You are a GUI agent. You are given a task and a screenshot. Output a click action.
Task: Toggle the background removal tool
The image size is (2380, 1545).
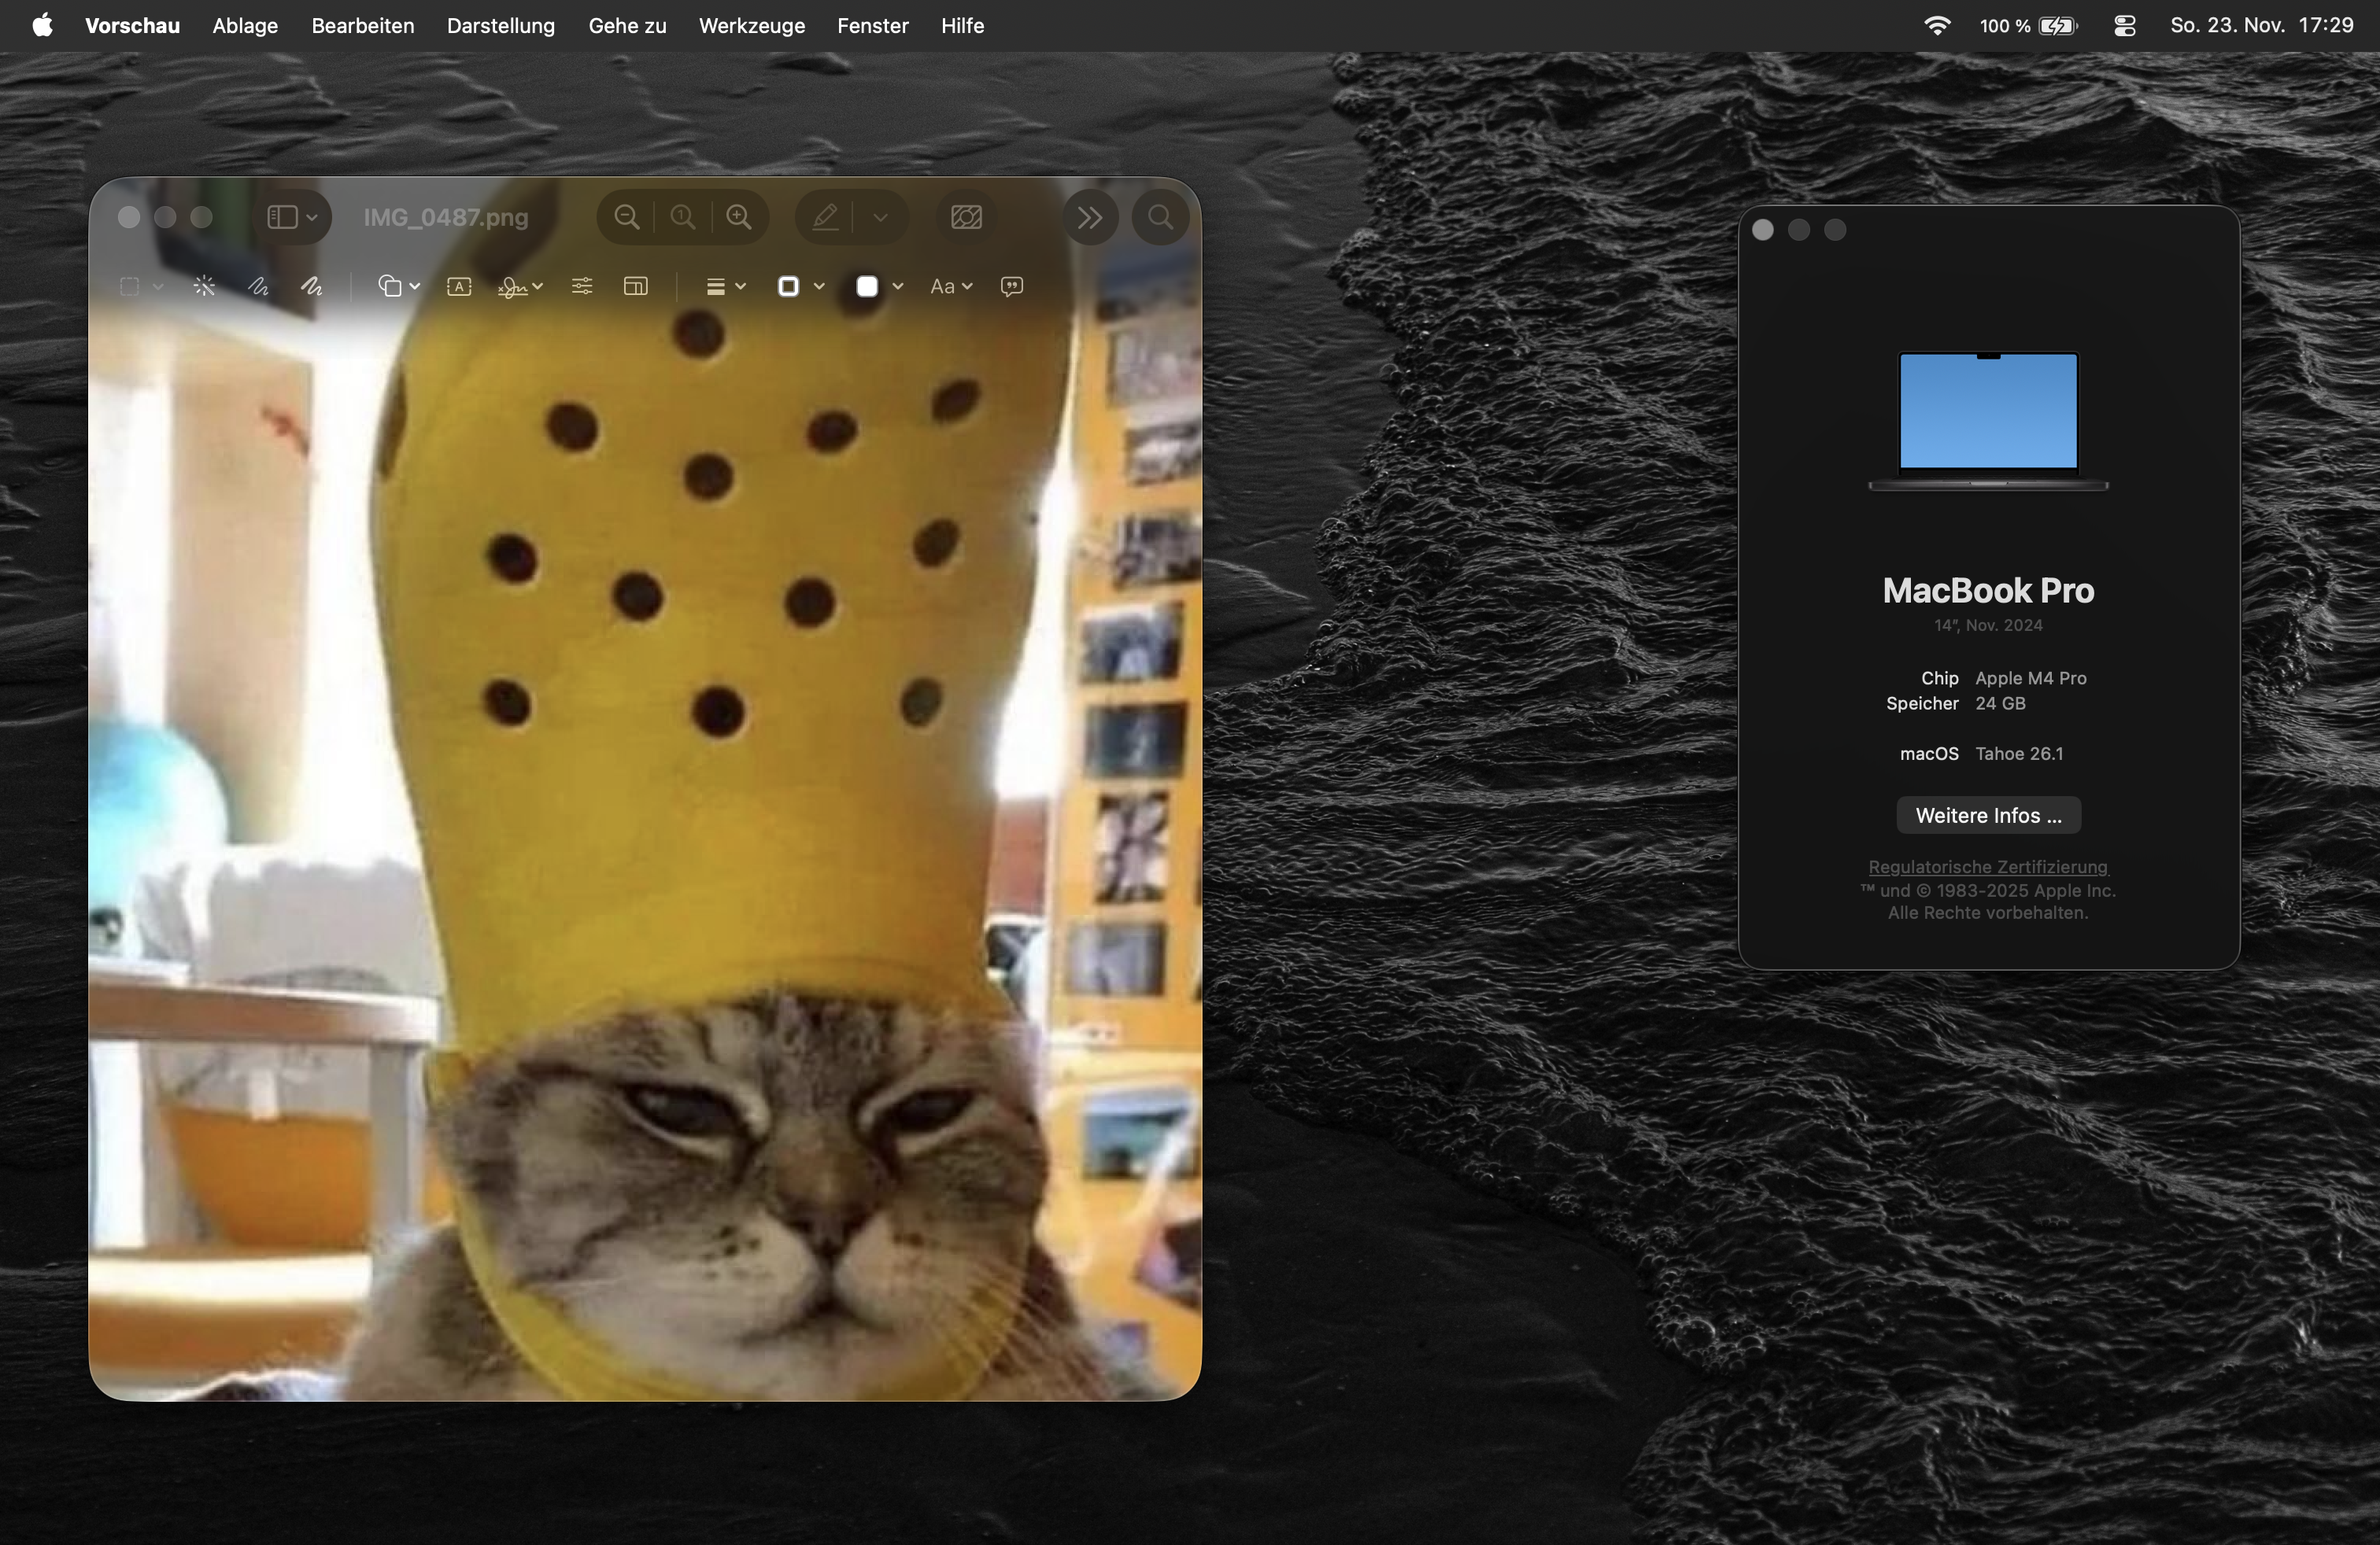[966, 217]
